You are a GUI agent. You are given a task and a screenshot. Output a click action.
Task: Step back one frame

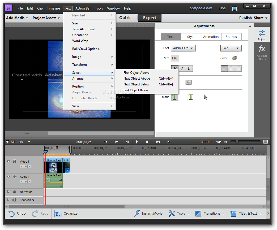pyautogui.click(x=127, y=142)
